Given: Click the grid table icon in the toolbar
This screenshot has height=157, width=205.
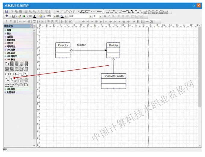Looking at the screenshot, I should tap(142, 21).
